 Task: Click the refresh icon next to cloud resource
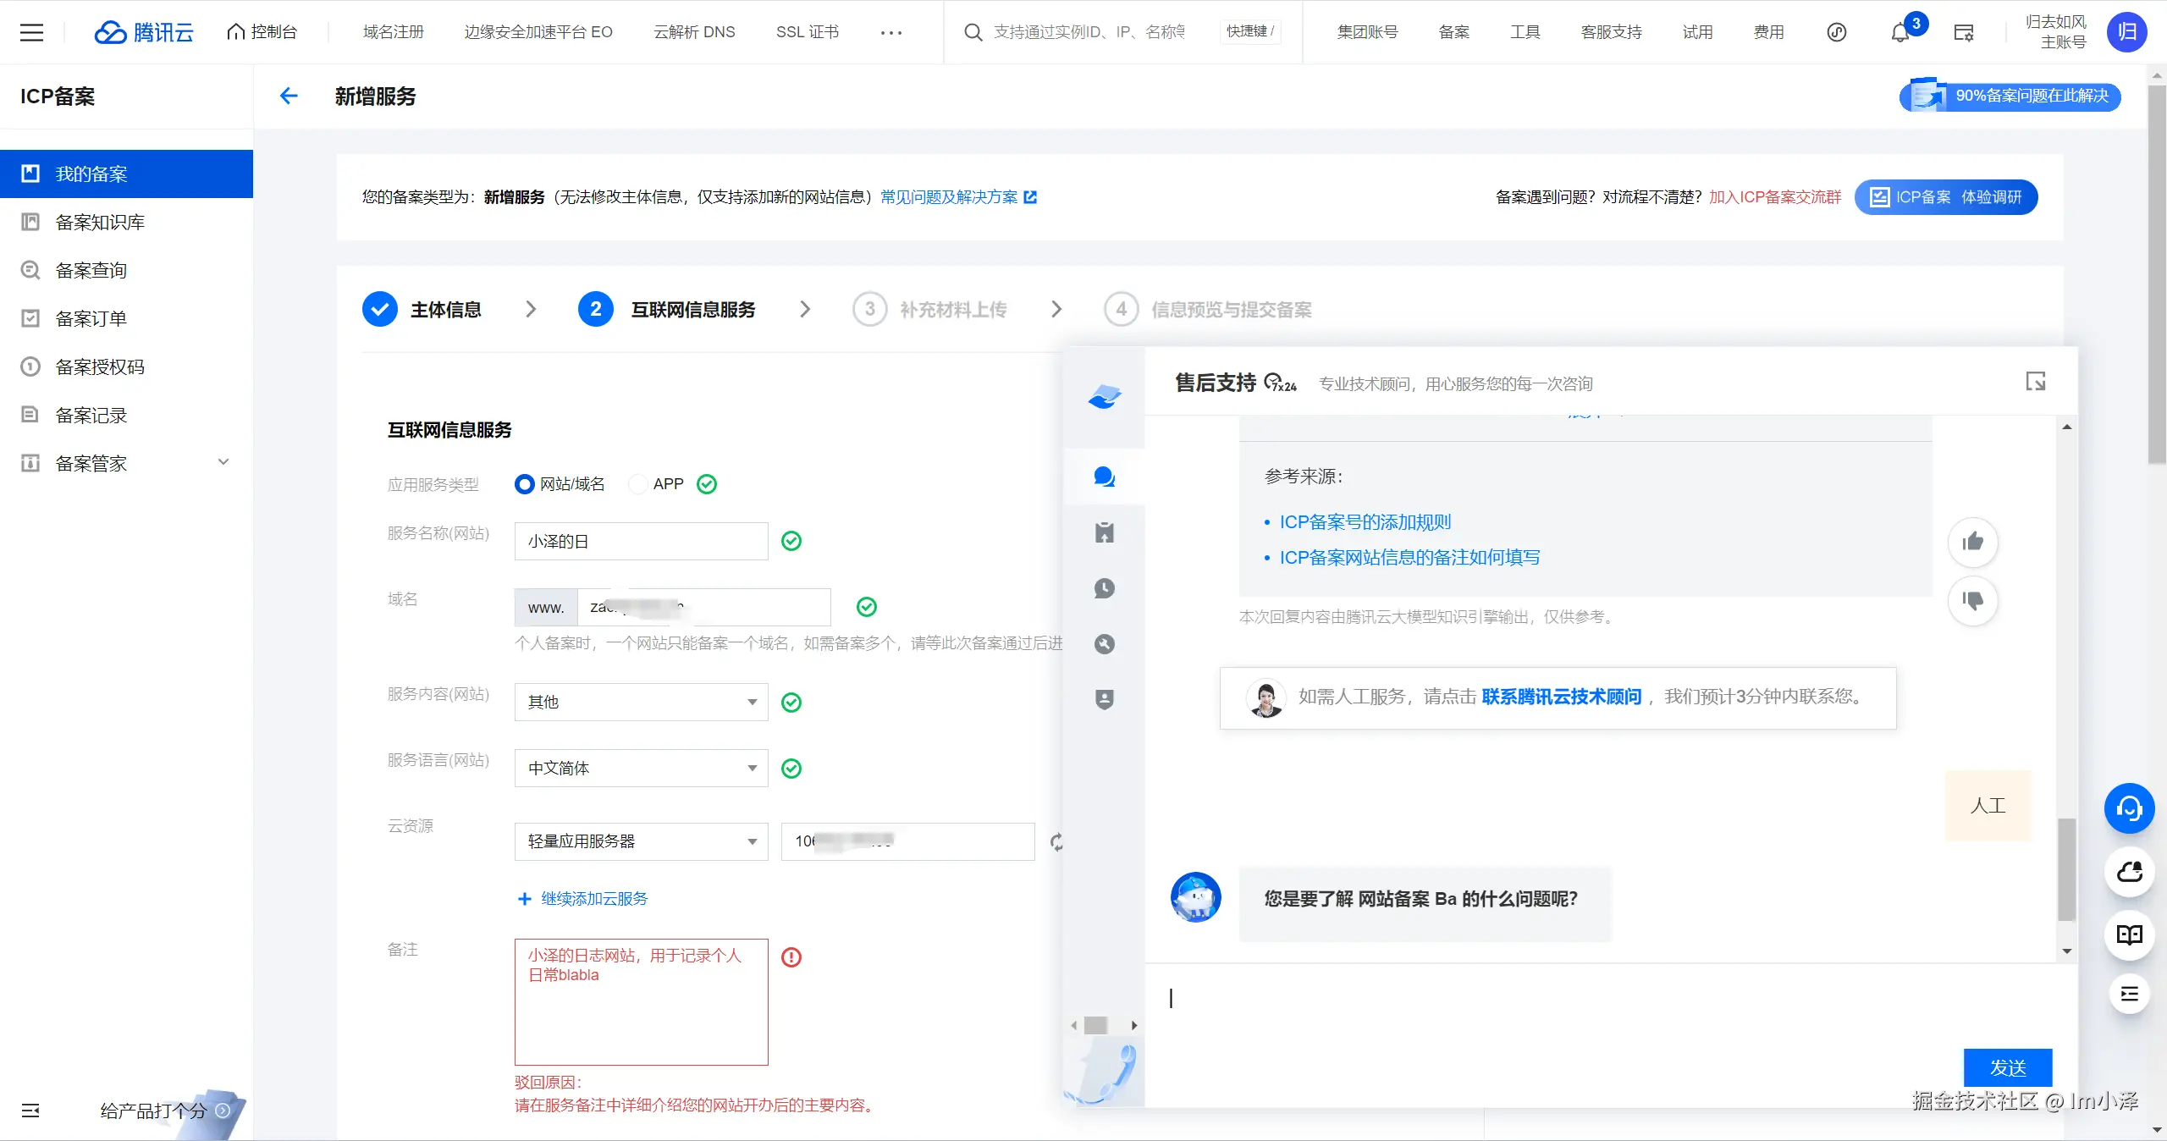pyautogui.click(x=1056, y=842)
